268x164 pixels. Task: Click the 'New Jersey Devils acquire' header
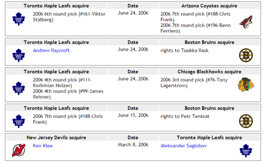[x=56, y=138]
